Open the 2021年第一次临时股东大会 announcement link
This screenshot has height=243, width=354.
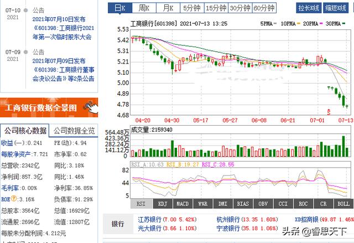click(x=61, y=32)
